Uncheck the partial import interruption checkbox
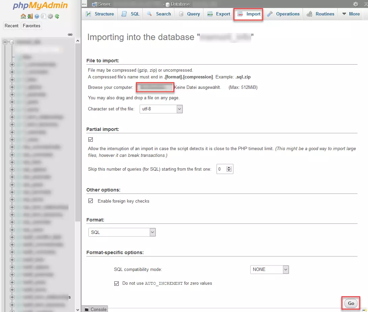368x312 pixels. tap(90, 139)
